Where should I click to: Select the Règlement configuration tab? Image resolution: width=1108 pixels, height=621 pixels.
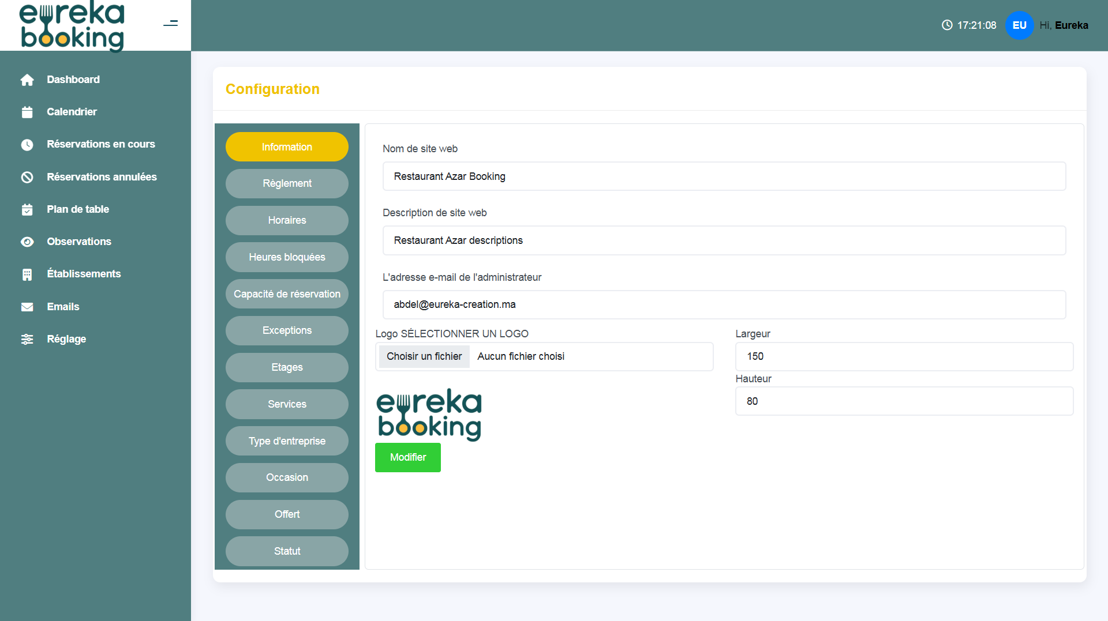287,183
